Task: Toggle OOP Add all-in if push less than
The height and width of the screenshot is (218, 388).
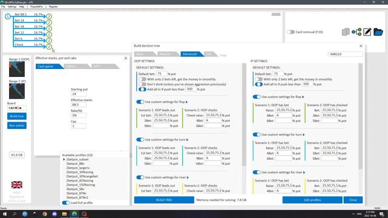Action: point(142,89)
